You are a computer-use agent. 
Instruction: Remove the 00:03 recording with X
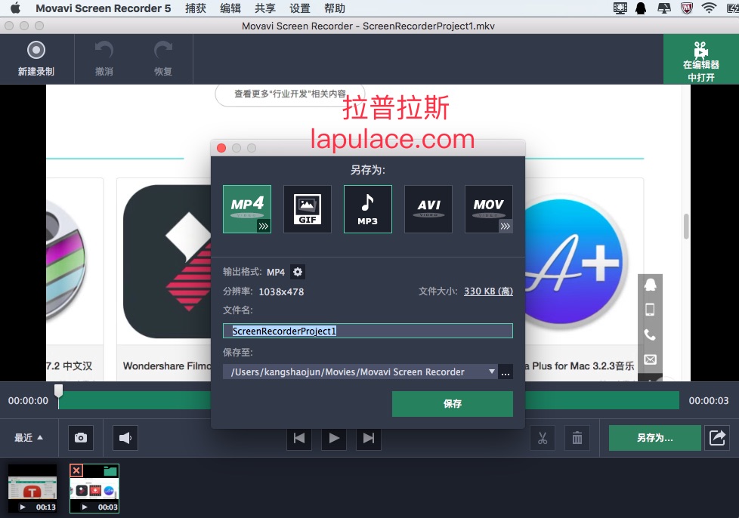(x=76, y=470)
